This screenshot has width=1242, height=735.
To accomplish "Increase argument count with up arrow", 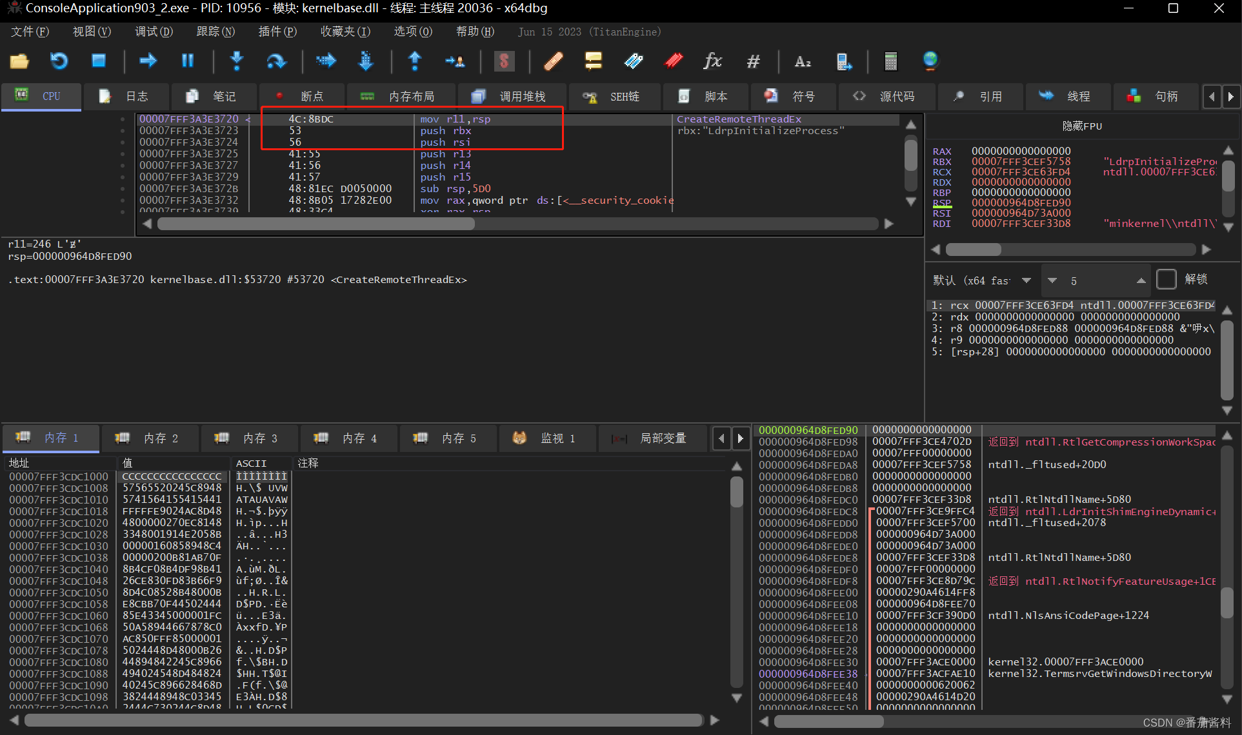I will pyautogui.click(x=1141, y=280).
